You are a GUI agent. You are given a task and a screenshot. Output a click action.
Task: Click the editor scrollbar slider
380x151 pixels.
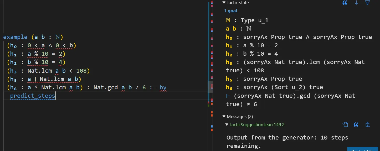[x=210, y=87]
